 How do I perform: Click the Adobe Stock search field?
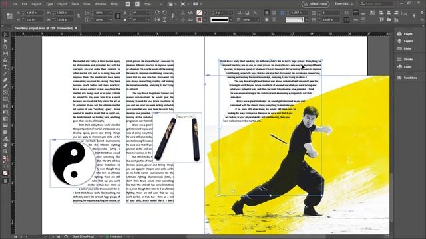point(376,4)
